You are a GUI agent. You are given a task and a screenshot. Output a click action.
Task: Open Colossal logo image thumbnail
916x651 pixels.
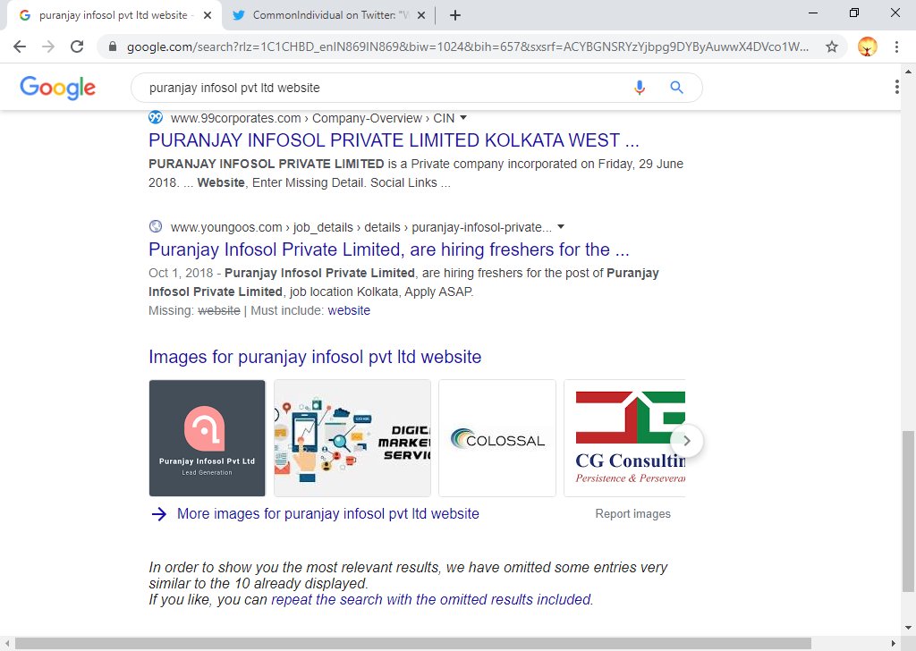[x=497, y=438]
